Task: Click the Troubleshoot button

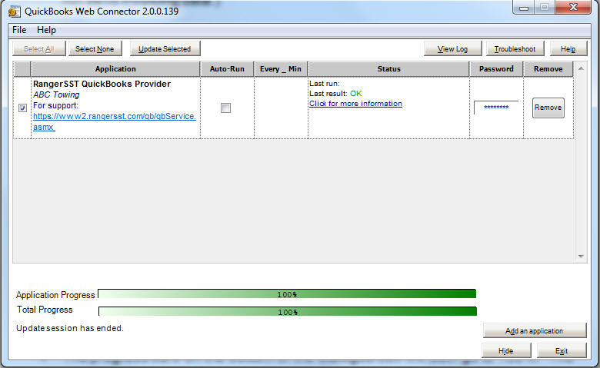Action: click(515, 48)
